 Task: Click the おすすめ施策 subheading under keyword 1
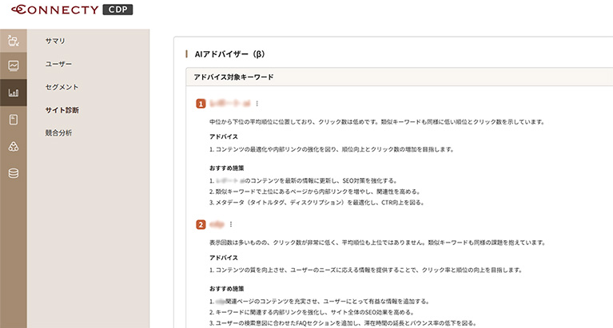[226, 168]
